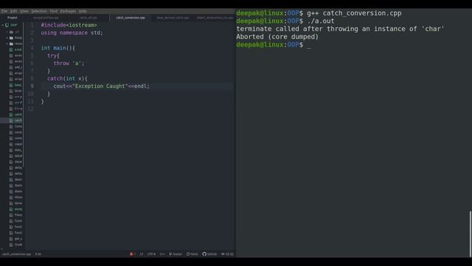Change the UTF-8 encoding in status bar
The image size is (472, 266).
pyautogui.click(x=151, y=254)
